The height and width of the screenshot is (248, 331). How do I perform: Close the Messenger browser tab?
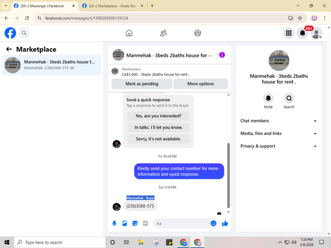coord(73,6)
